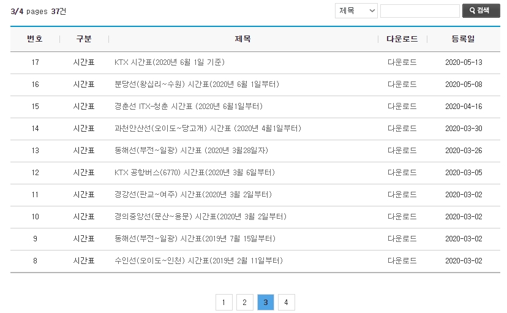Go to page 4 of results
Image resolution: width=507 pixels, height=313 pixels.
(286, 303)
